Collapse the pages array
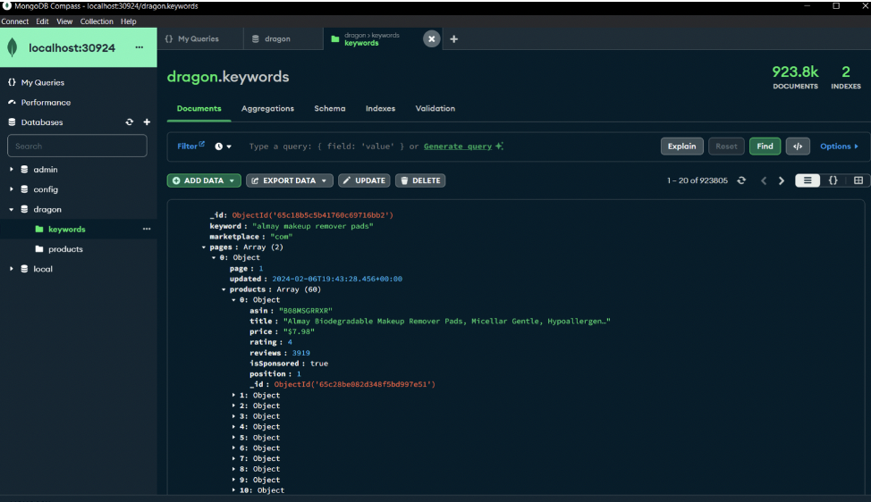Viewport: 871px width, 502px height. (x=204, y=247)
